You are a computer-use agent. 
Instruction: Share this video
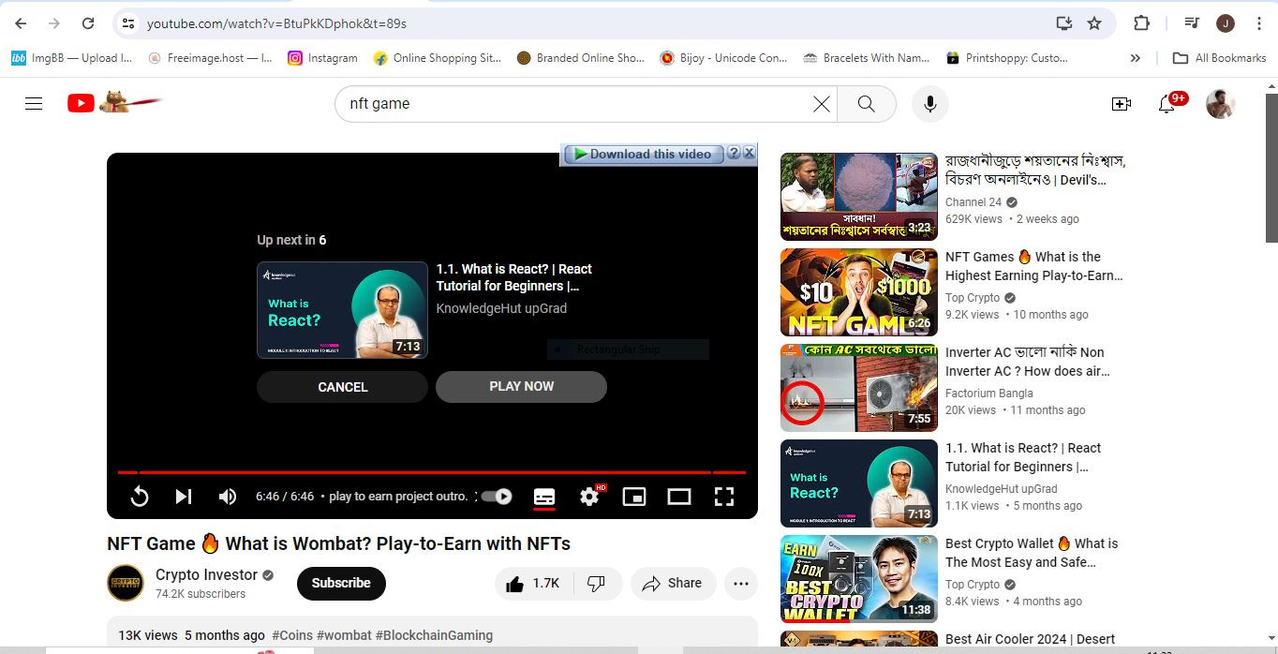click(674, 584)
